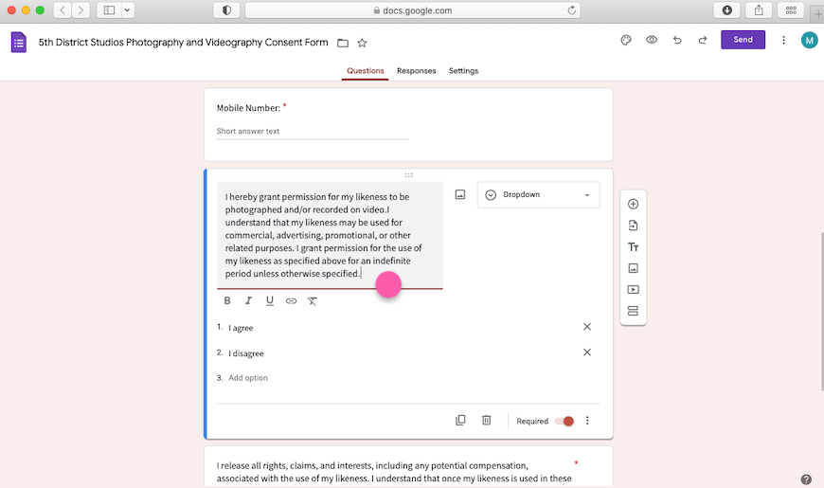824x488 pixels.
Task: Insert link in question text
Action: [291, 300]
